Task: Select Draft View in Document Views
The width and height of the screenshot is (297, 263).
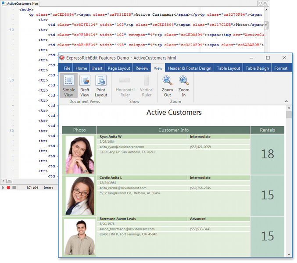Action: (85, 85)
